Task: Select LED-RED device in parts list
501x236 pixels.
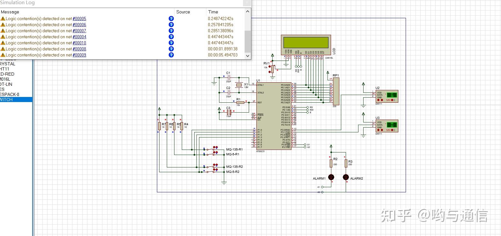Action: click(16, 74)
